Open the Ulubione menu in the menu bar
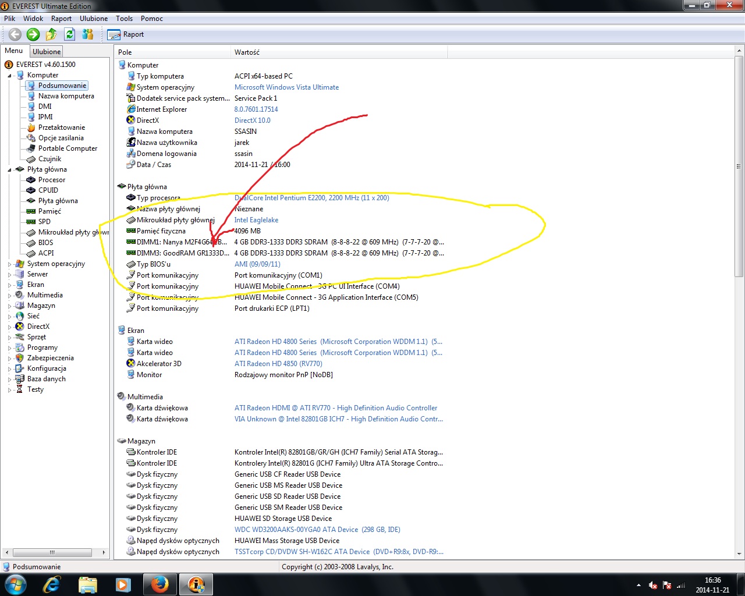The image size is (745, 596). [94, 19]
